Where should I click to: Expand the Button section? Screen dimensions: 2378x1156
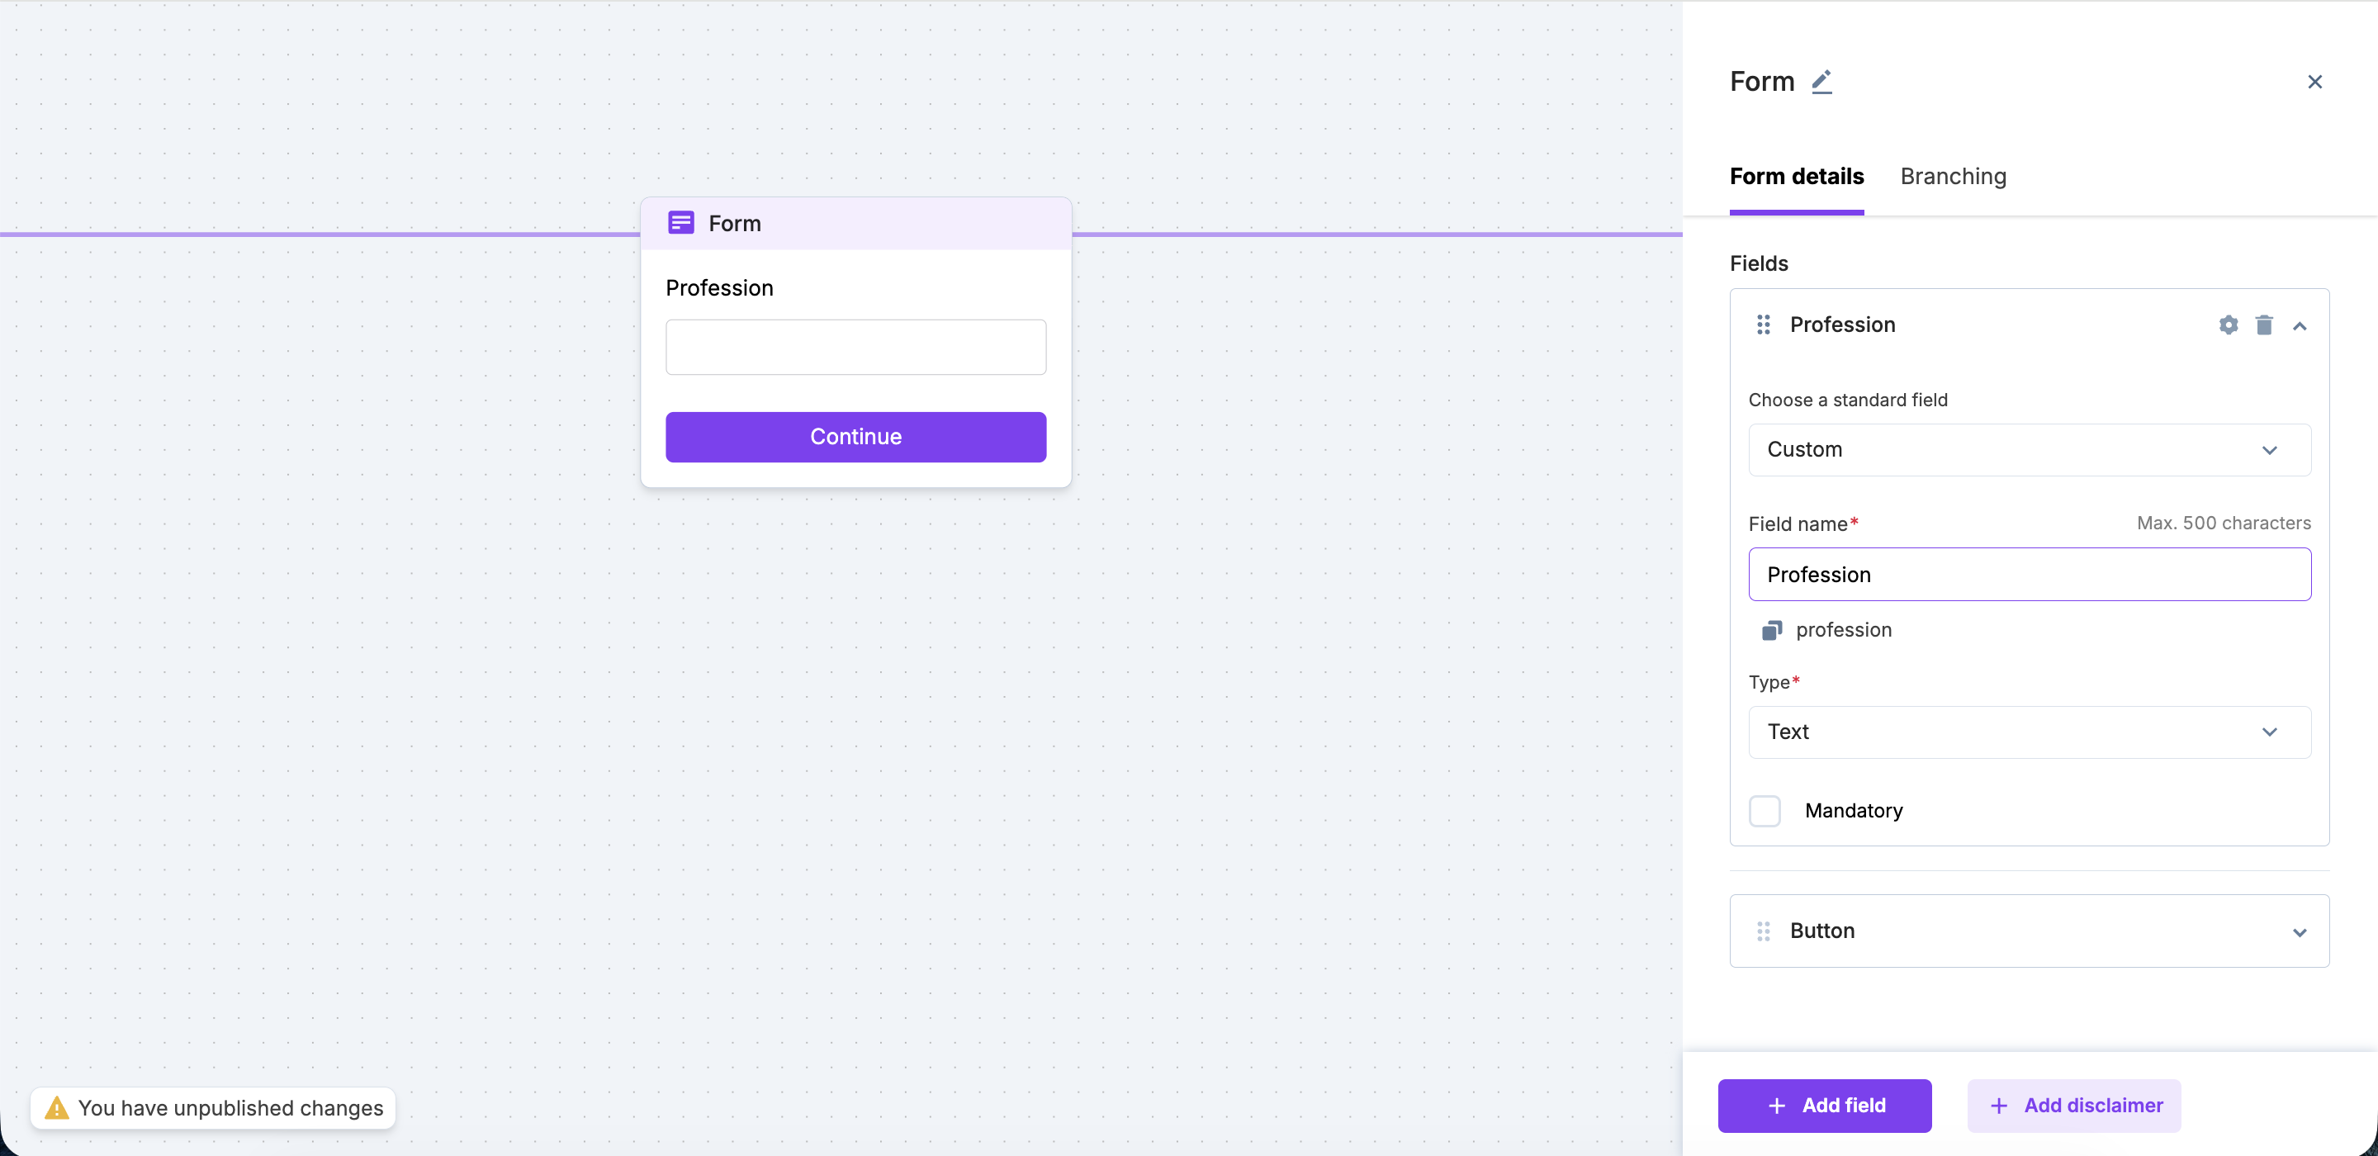click(x=2300, y=932)
